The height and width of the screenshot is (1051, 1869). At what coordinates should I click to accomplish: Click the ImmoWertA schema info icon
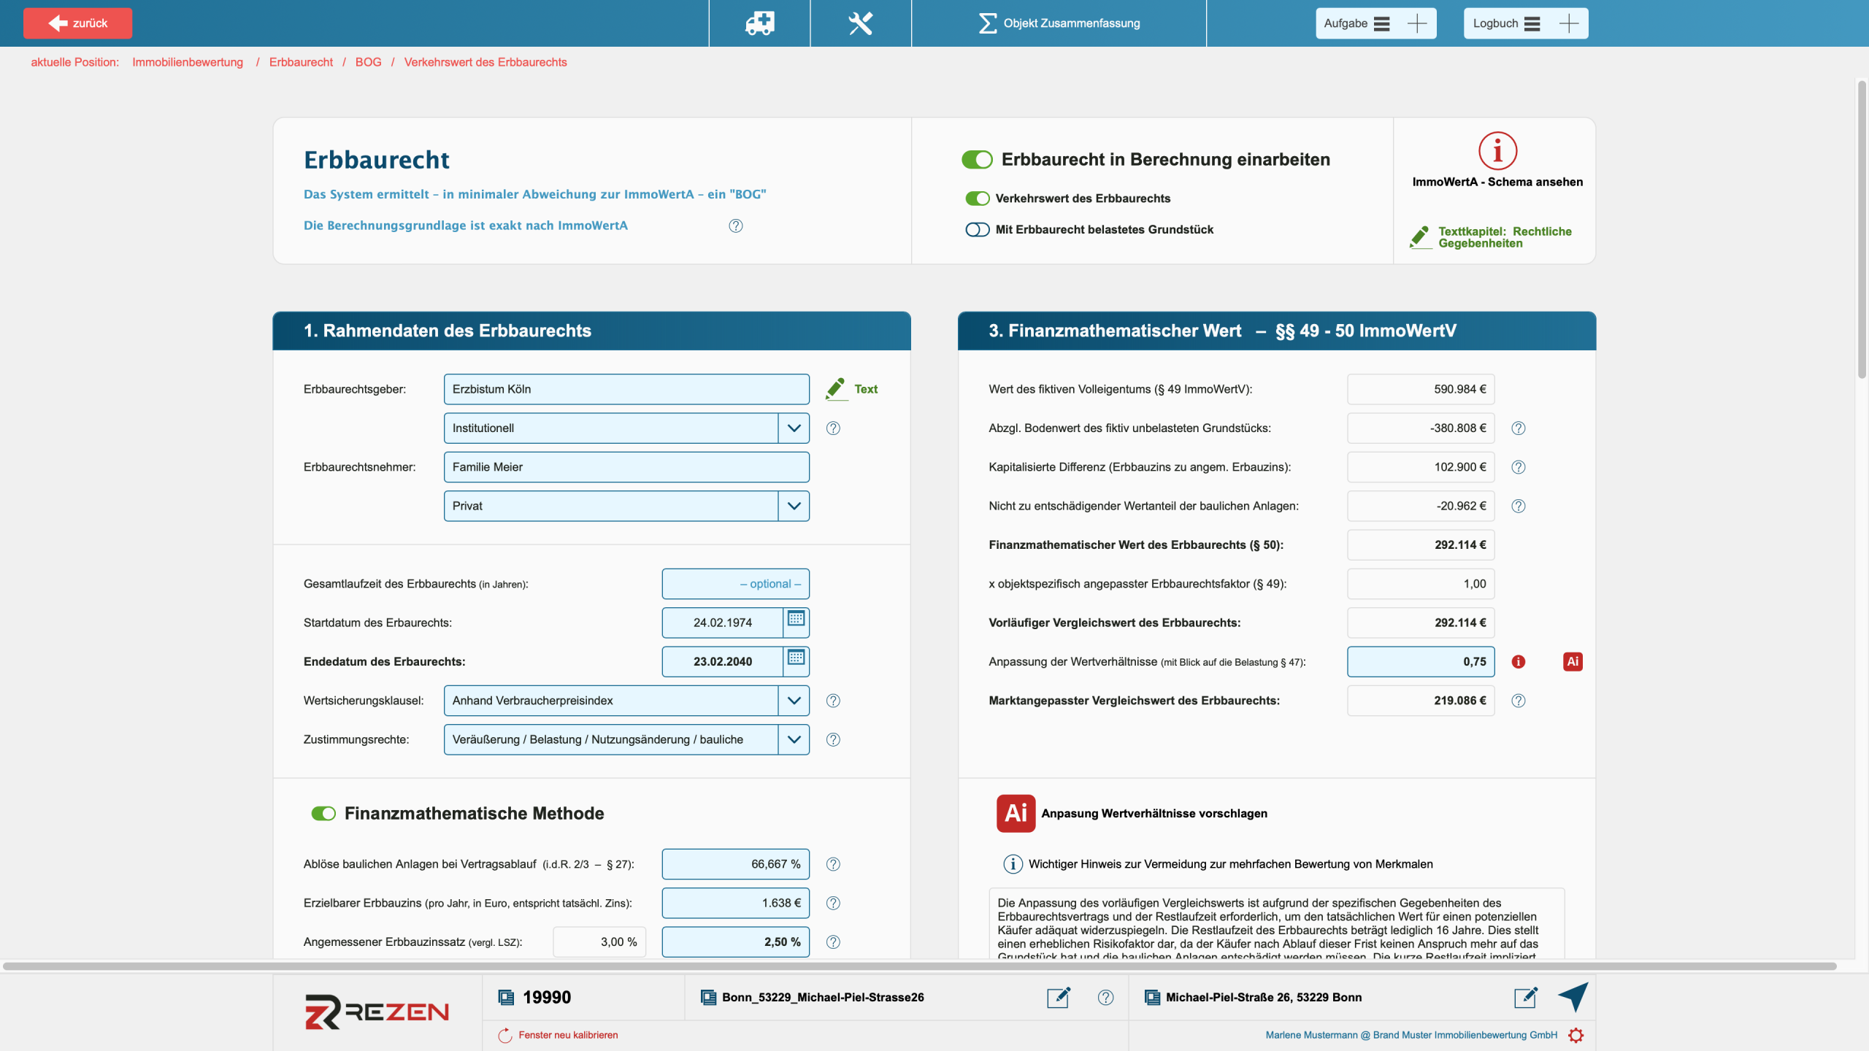point(1497,151)
